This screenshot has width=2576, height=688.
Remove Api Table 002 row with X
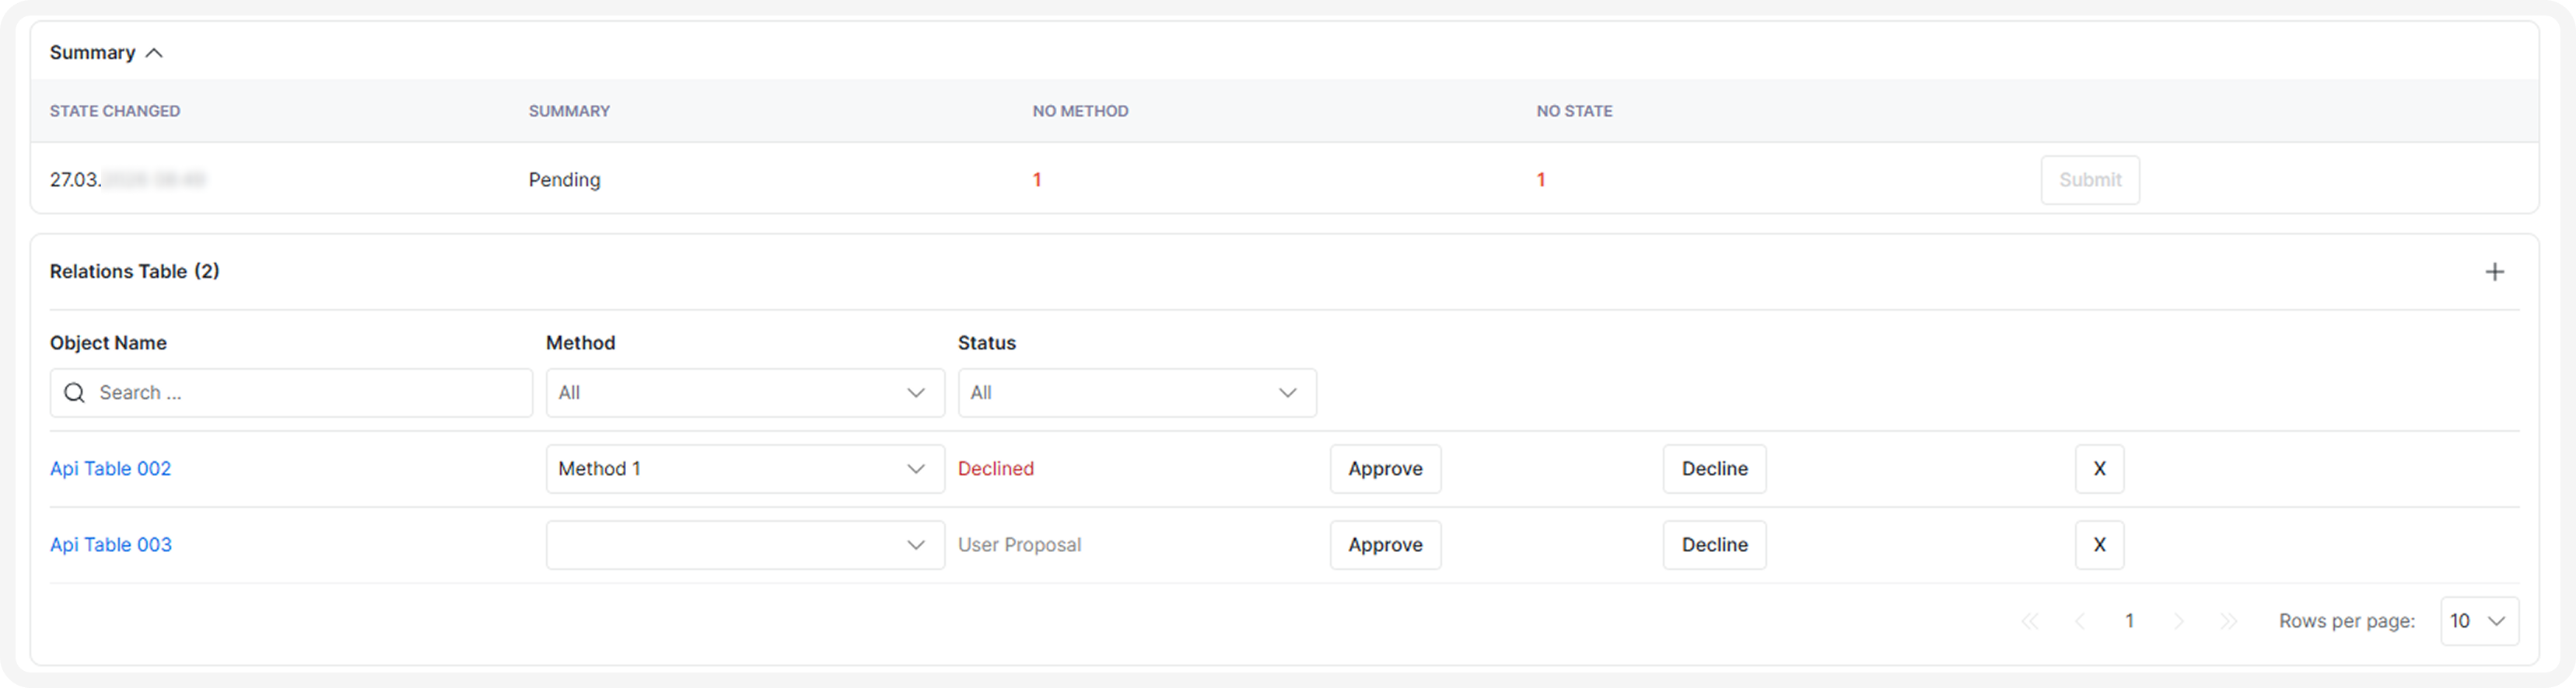(2099, 468)
